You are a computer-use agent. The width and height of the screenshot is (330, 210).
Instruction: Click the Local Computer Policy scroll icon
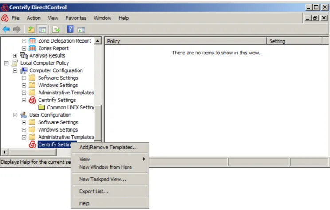coord(15,63)
